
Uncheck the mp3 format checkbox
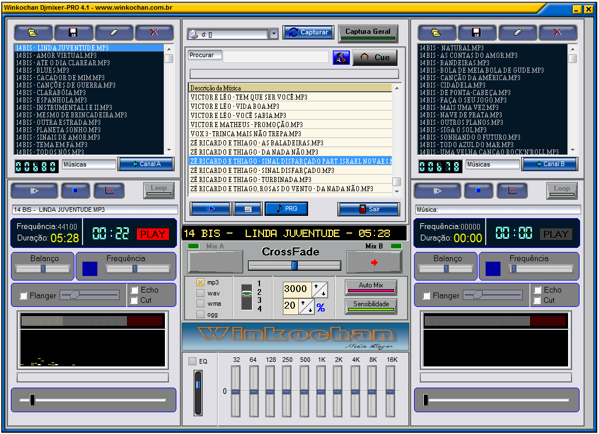tap(200, 282)
